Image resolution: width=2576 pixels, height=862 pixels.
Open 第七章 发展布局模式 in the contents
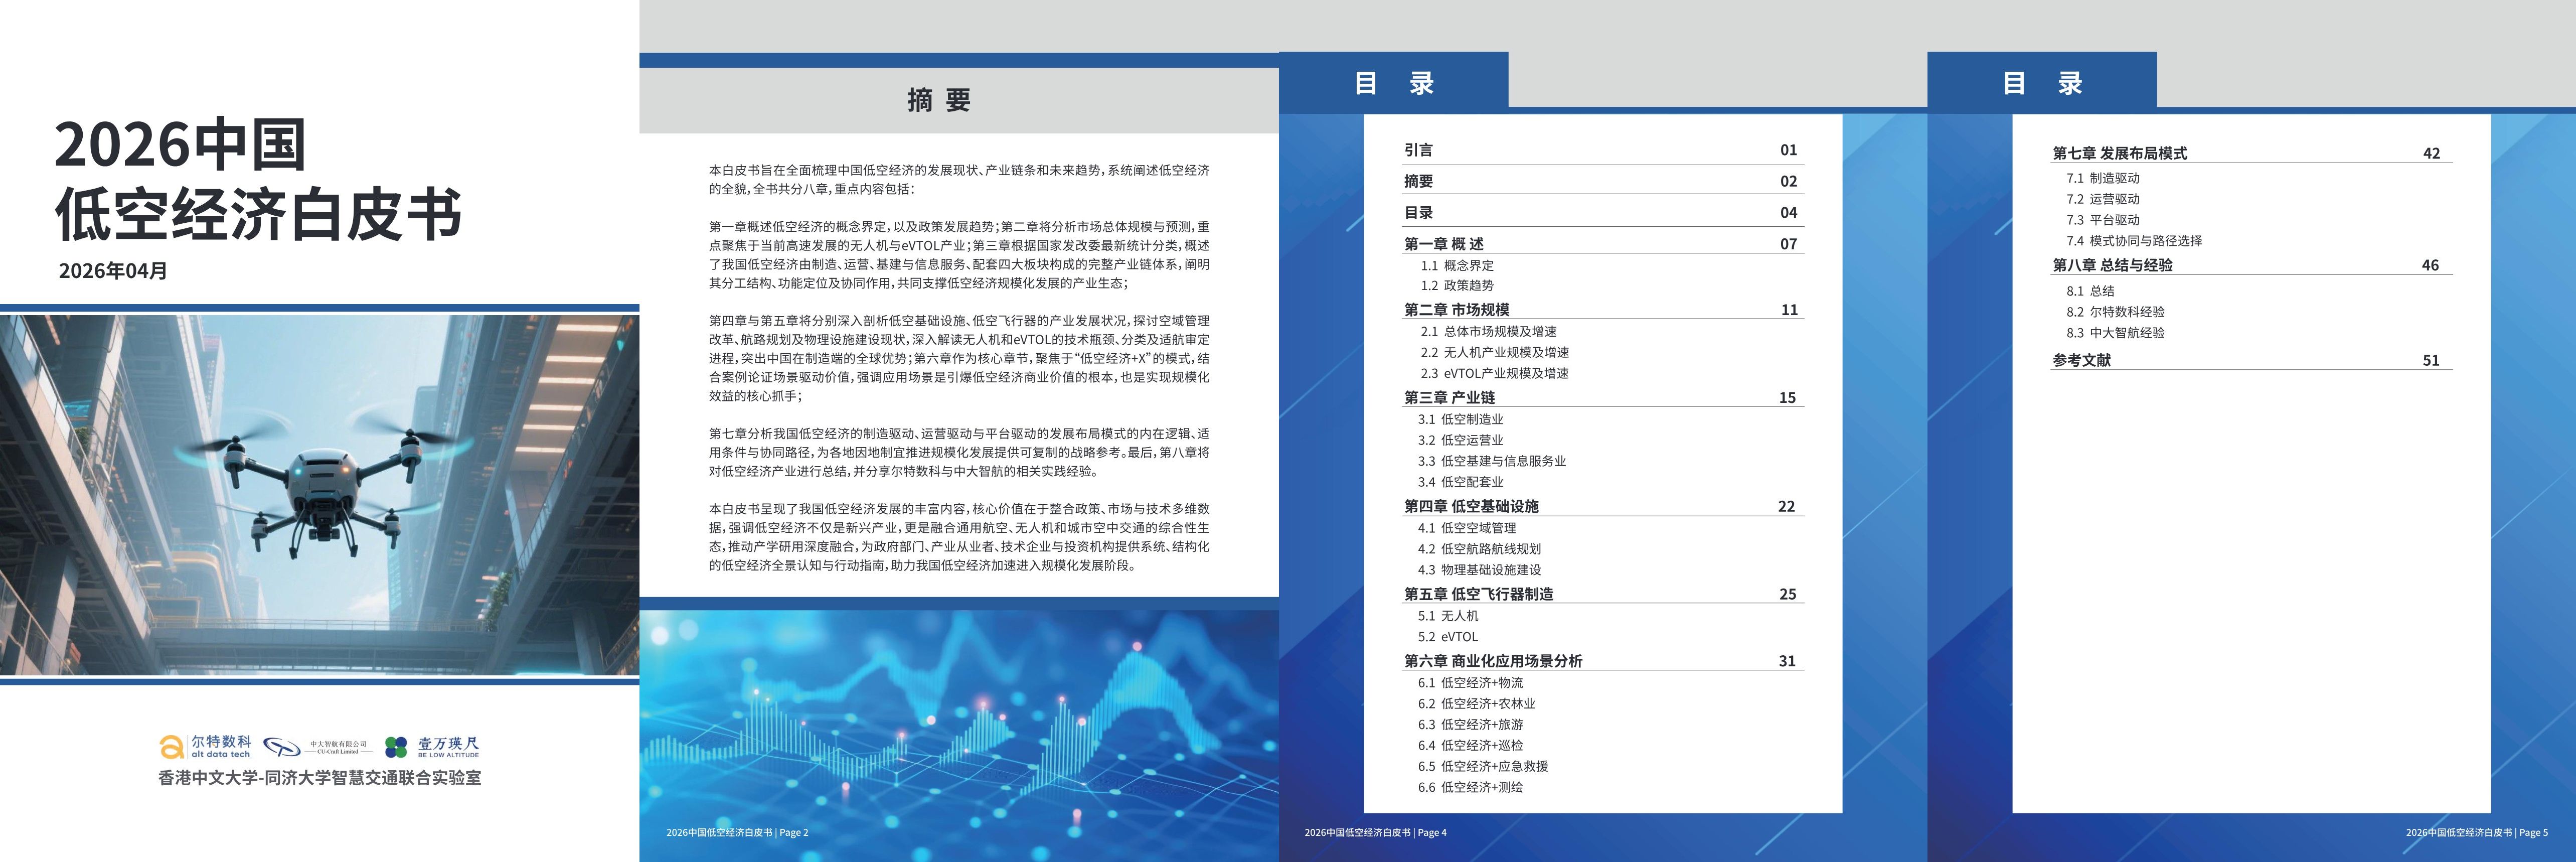click(x=2120, y=153)
